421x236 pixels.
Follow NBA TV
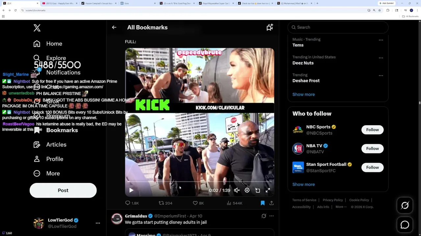[x=372, y=148]
